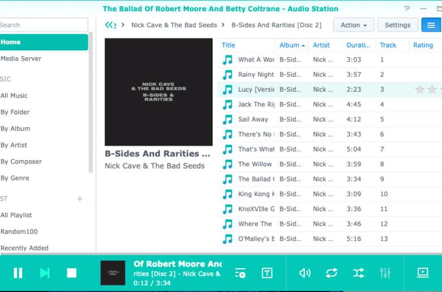
Task: Click music note icon for Sail Away
Action: click(227, 119)
